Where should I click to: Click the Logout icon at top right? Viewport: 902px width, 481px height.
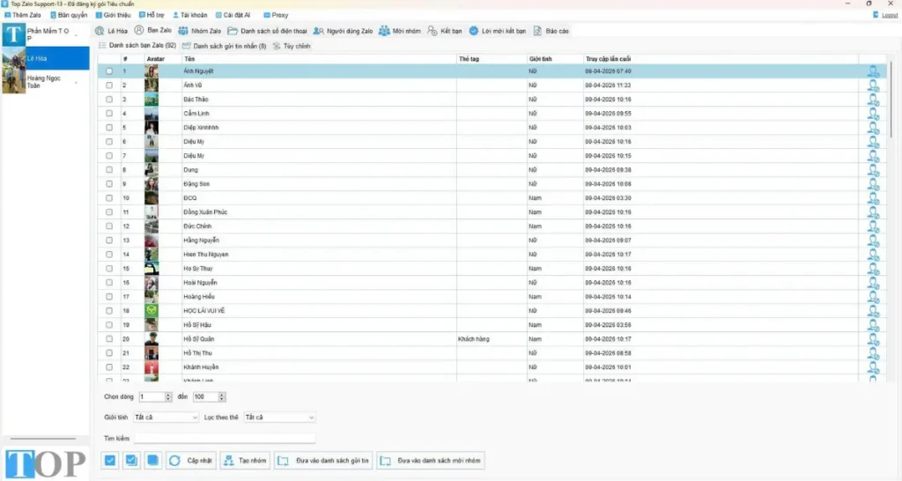(884, 15)
